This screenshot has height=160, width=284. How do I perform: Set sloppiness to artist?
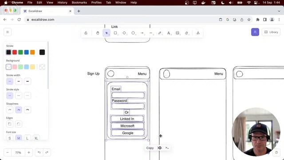pos(19,110)
